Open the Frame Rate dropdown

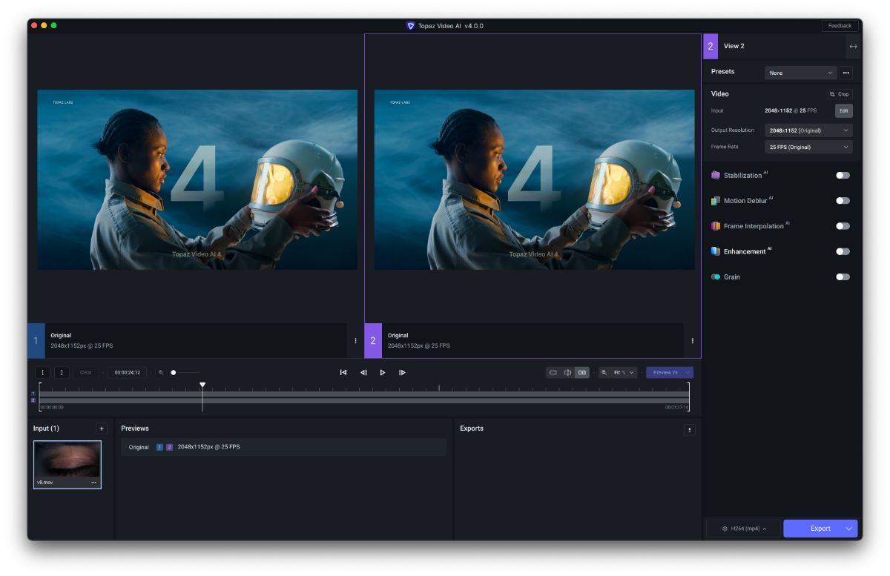click(x=808, y=147)
